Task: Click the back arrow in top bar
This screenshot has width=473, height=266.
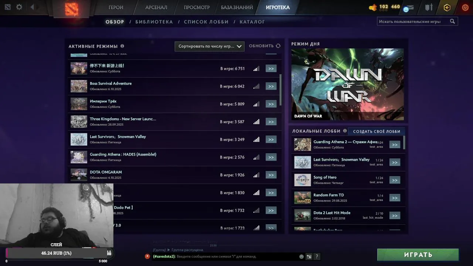Action: click(32, 7)
